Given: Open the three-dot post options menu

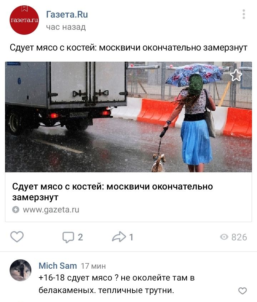Looking at the screenshot, I should click(x=244, y=14).
